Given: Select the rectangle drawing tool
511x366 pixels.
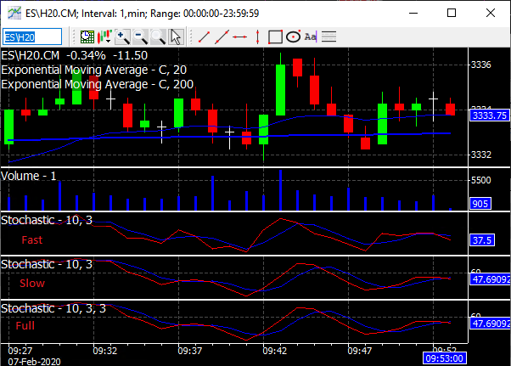Looking at the screenshot, I should tap(275, 37).
